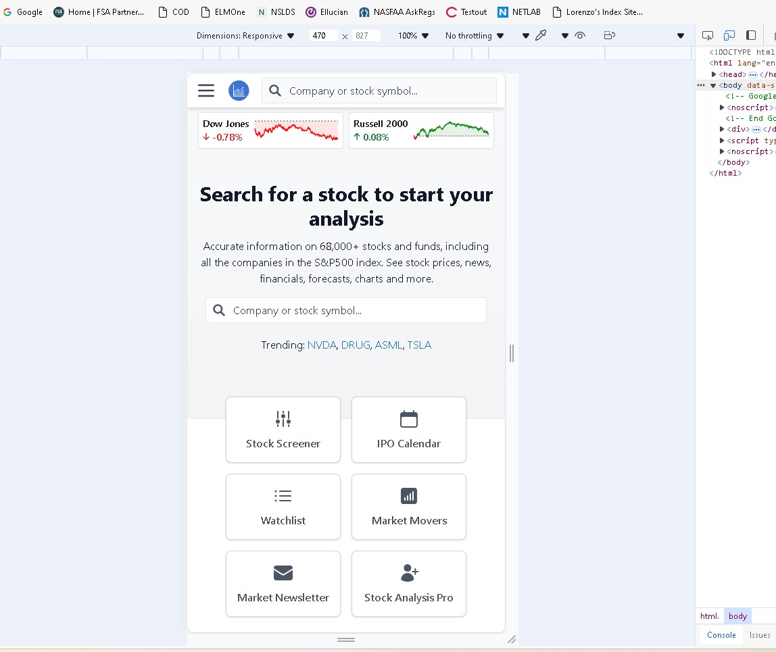The width and height of the screenshot is (776, 652).
Task: Click the DevTools inspect element icon
Action: (x=708, y=35)
